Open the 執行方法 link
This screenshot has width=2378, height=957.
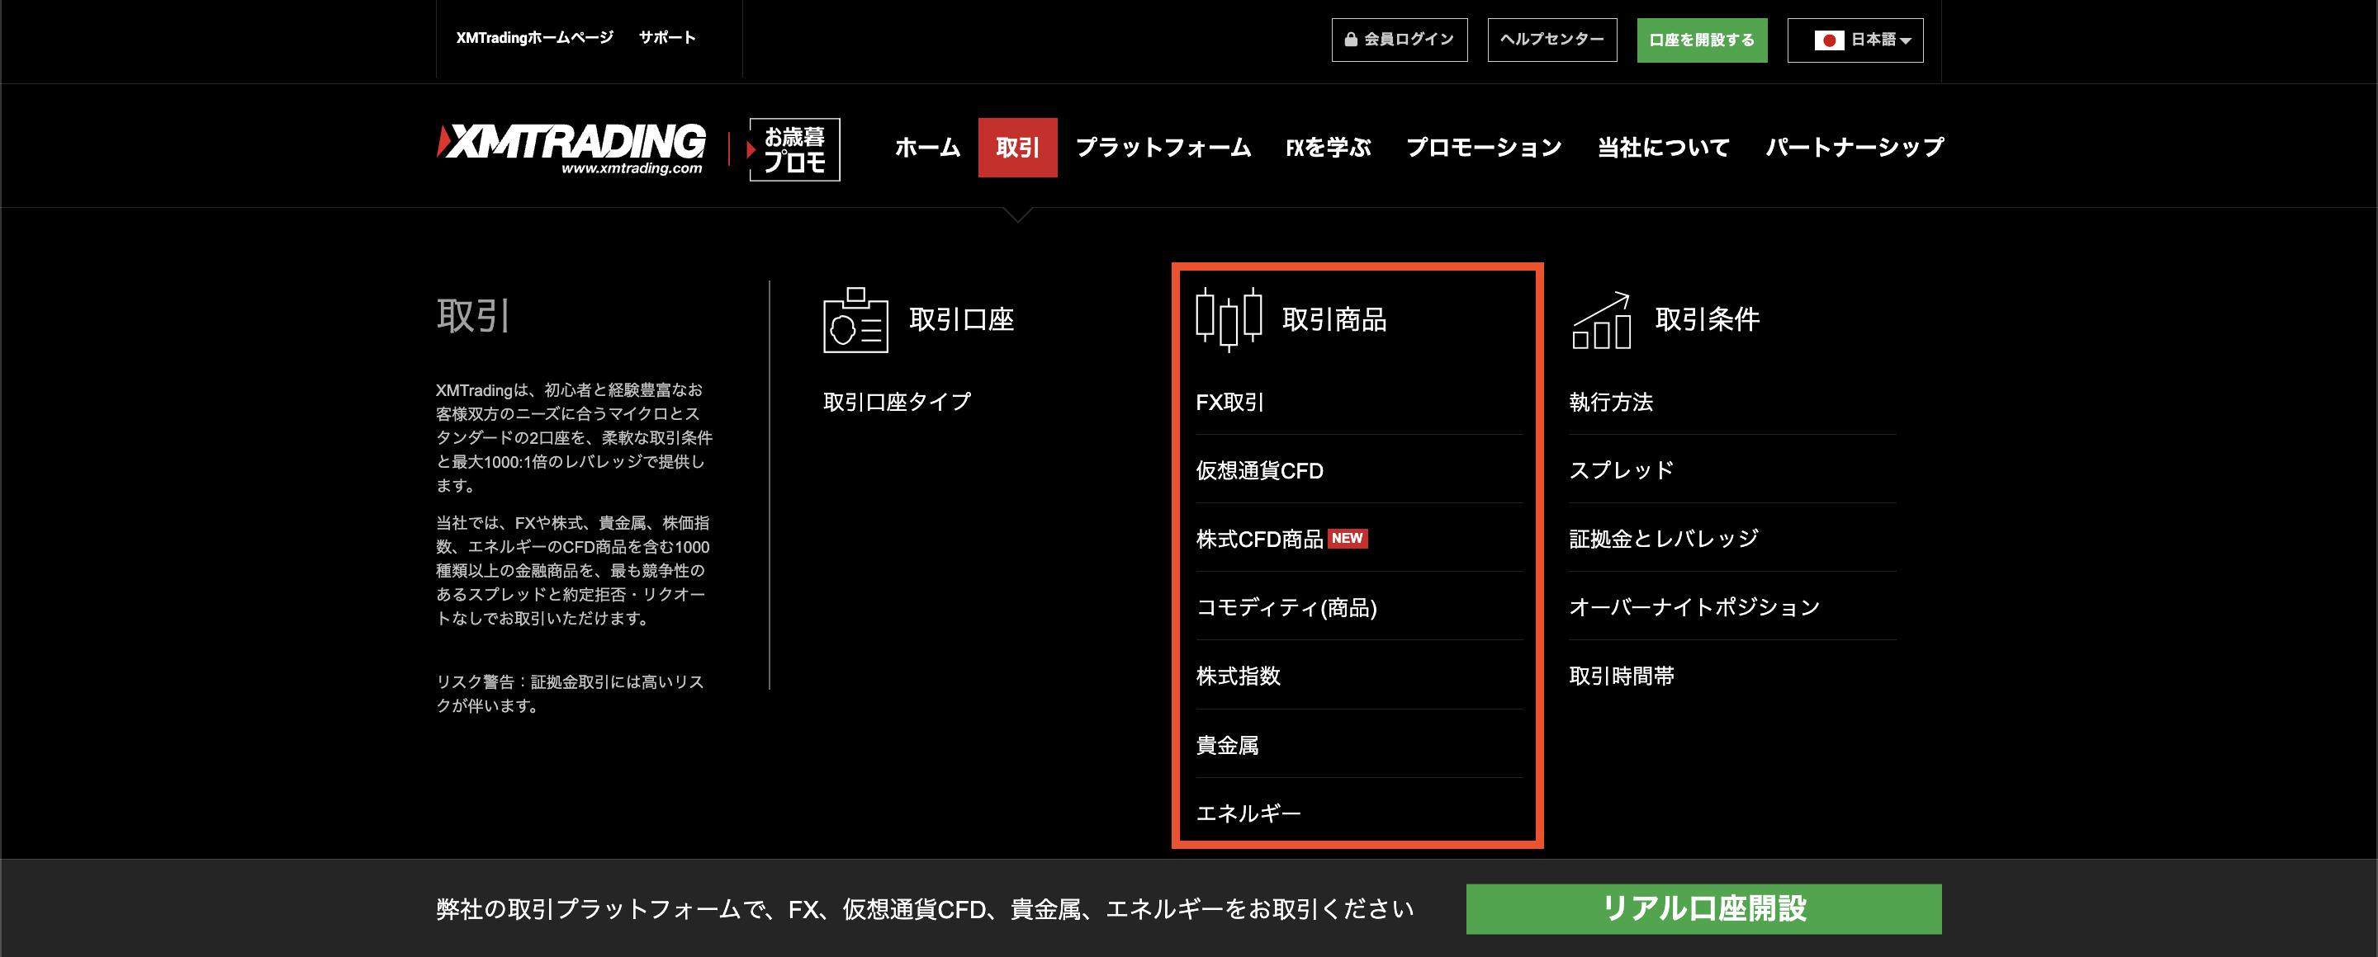[x=1611, y=402]
